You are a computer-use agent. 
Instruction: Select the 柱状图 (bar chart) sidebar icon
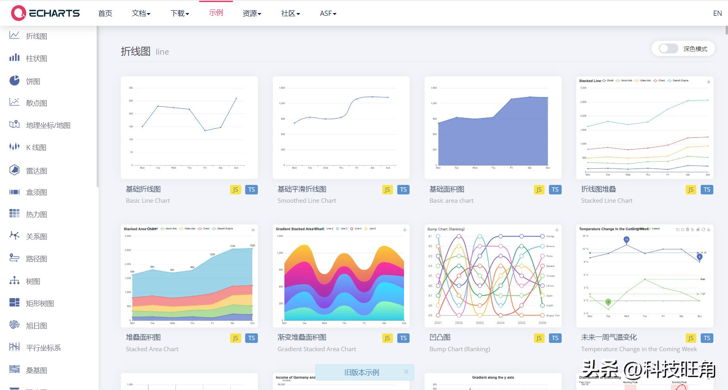click(x=14, y=58)
